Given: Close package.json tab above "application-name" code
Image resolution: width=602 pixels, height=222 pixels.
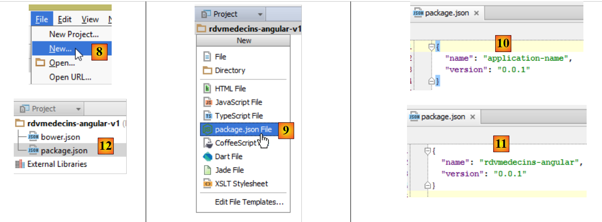Looking at the screenshot, I should tap(476, 13).
